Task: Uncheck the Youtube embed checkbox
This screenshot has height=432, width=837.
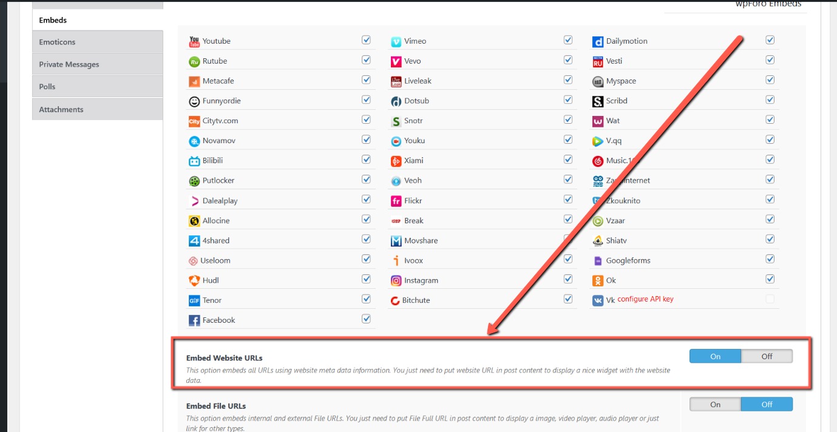Action: tap(366, 40)
